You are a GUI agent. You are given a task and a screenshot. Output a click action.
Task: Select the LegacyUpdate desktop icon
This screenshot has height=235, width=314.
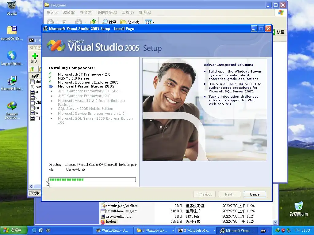(12, 58)
